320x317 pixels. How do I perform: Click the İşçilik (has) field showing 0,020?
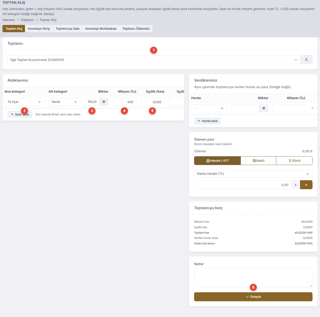click(152, 102)
